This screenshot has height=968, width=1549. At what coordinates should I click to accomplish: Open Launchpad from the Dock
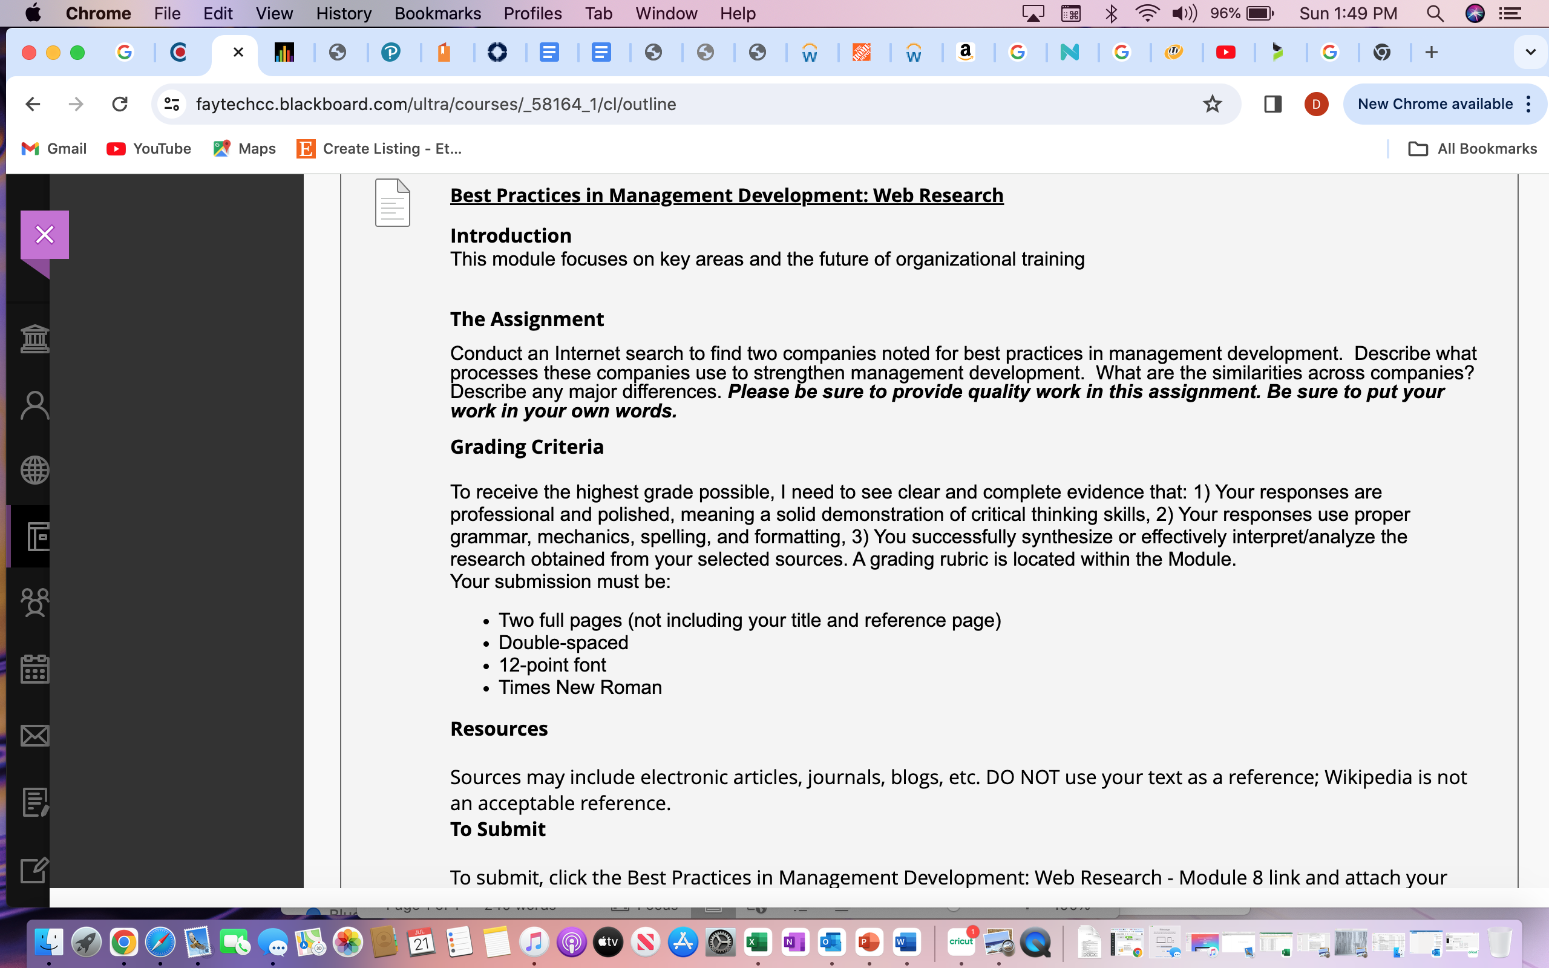[87, 942]
